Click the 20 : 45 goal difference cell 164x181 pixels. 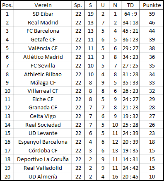pos(130,176)
